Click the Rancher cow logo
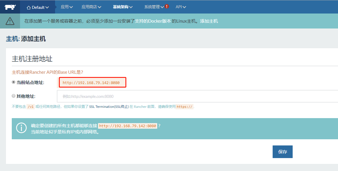Screen dimensions: 338x171 click(x=10, y=7)
